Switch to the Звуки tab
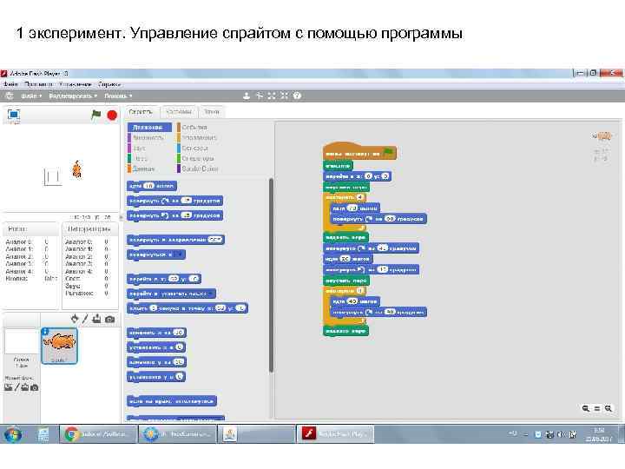Screen dimensions: 625x469 coord(212,112)
